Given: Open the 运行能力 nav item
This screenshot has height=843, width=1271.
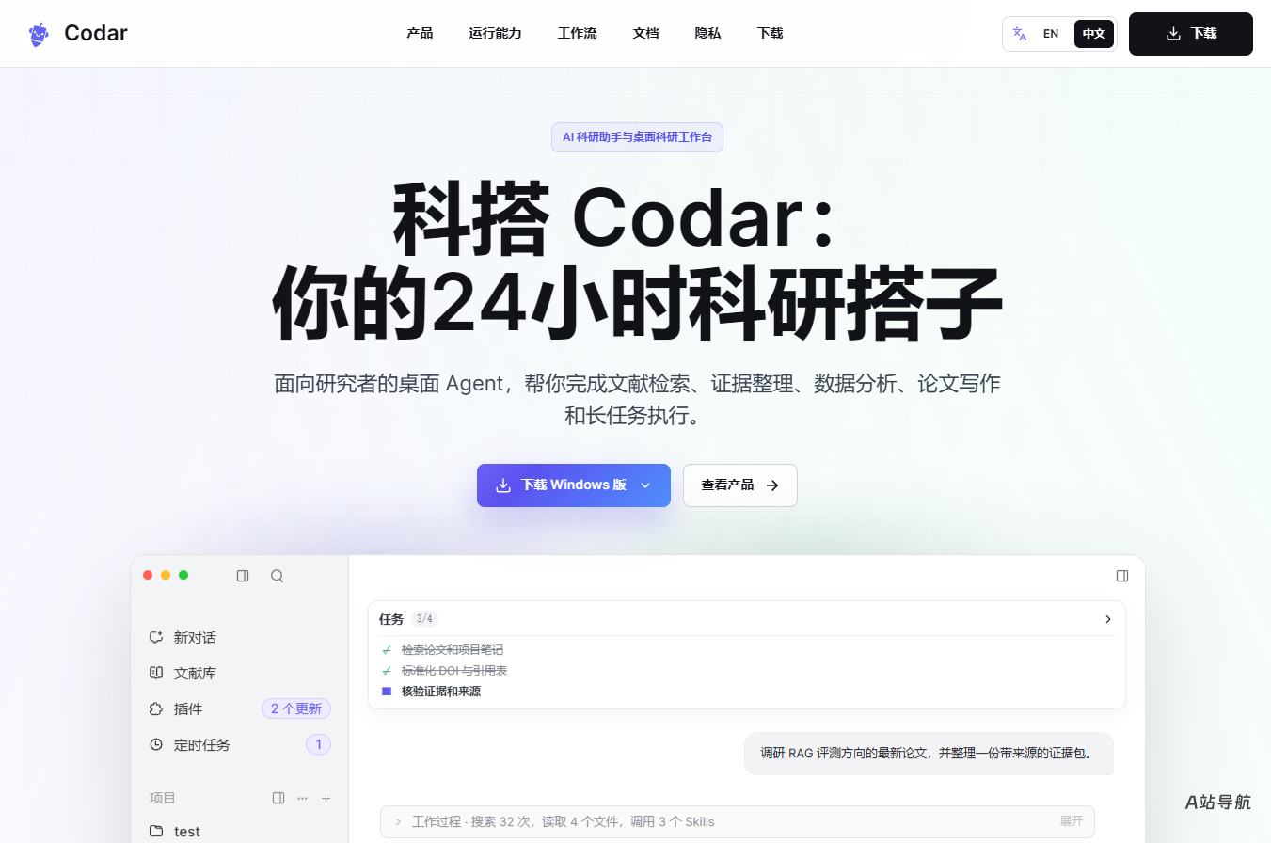Looking at the screenshot, I should pyautogui.click(x=496, y=34).
